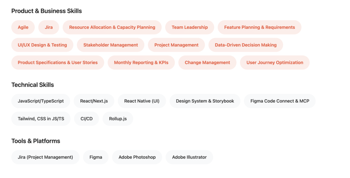
Task: Select User Journey Optimization tag
Action: pos(275,63)
